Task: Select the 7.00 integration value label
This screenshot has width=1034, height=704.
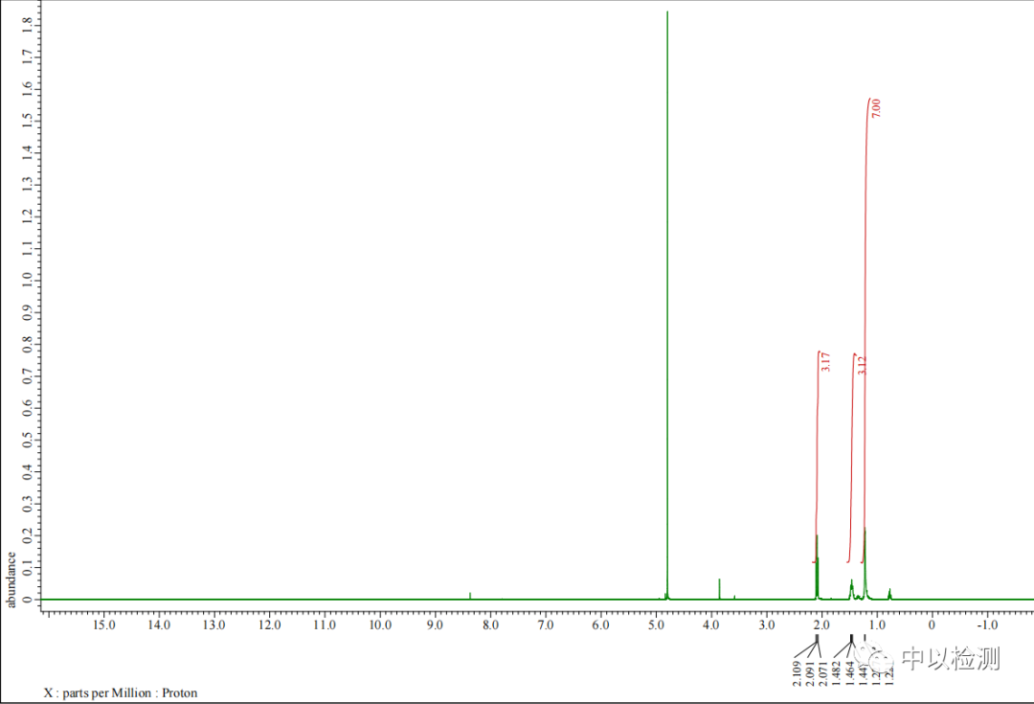Action: (875, 107)
